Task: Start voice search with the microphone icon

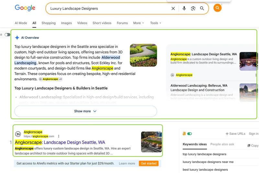Action: pyautogui.click(x=184, y=8)
